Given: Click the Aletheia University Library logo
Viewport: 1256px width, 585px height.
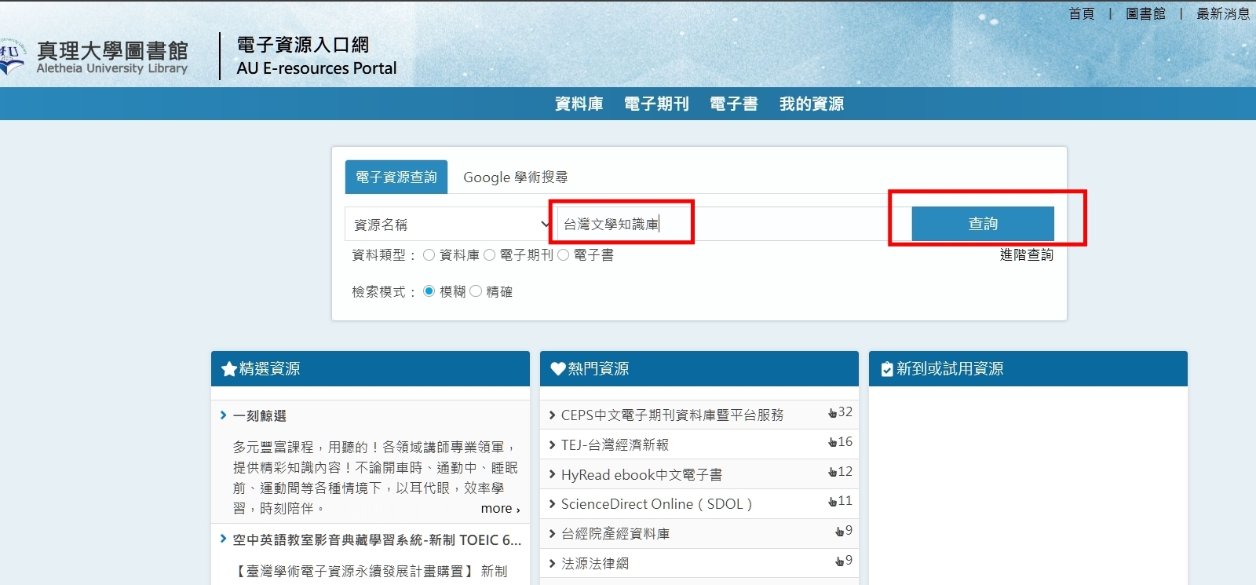Looking at the screenshot, I should 94,57.
